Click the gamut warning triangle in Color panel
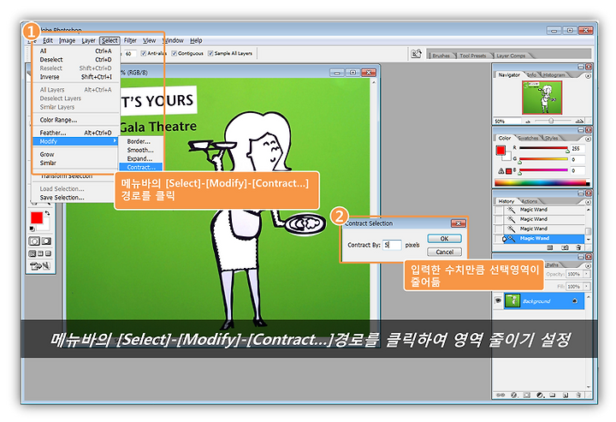The height and width of the screenshot is (422, 616). click(x=500, y=171)
